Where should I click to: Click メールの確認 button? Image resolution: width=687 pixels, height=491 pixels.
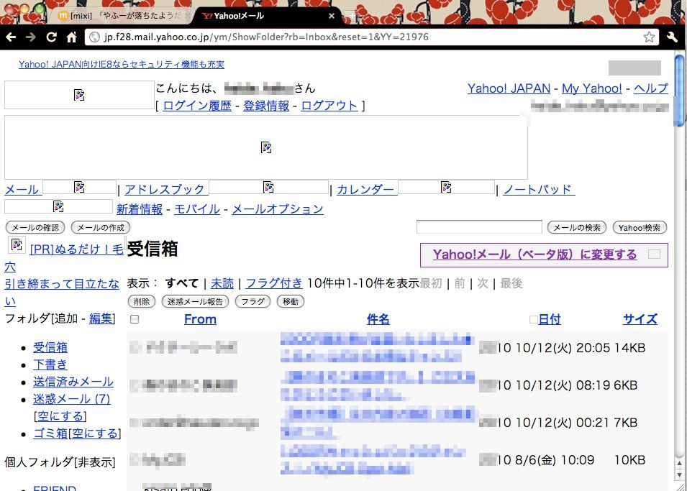(x=35, y=228)
